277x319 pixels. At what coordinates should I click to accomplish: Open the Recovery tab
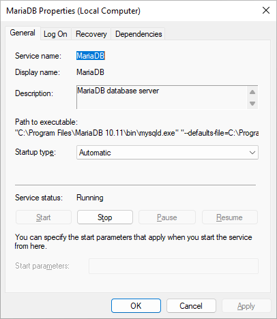click(x=91, y=34)
